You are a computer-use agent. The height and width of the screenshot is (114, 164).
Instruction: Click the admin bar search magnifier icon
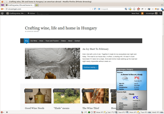tap(160, 13)
